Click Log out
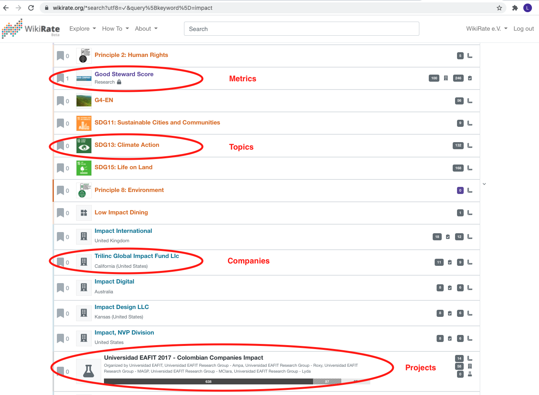This screenshot has height=395, width=539. coord(524,29)
